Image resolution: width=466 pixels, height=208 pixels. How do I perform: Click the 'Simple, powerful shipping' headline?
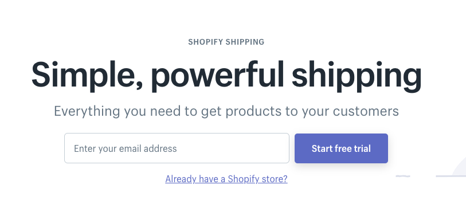(226, 75)
